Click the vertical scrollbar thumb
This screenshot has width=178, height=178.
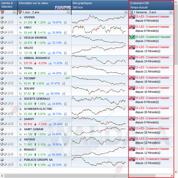click(176, 35)
